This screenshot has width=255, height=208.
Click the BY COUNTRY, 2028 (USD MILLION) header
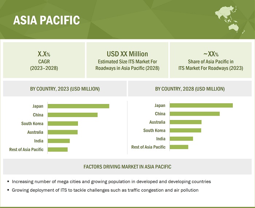(190, 89)
